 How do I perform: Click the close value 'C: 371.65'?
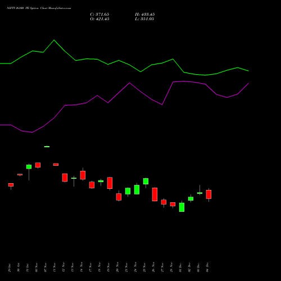pos(99,15)
